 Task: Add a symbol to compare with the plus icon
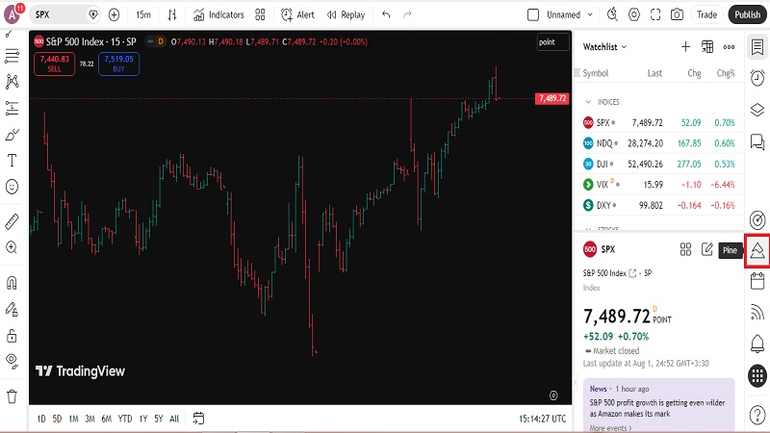point(114,14)
